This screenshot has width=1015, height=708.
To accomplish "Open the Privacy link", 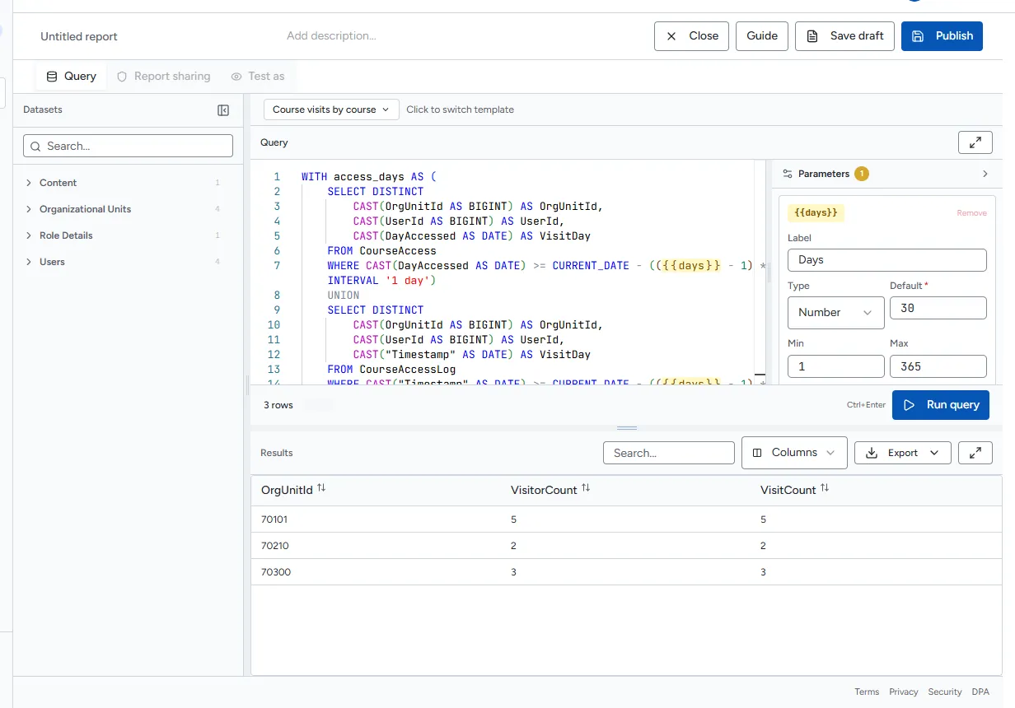I will (x=904, y=692).
